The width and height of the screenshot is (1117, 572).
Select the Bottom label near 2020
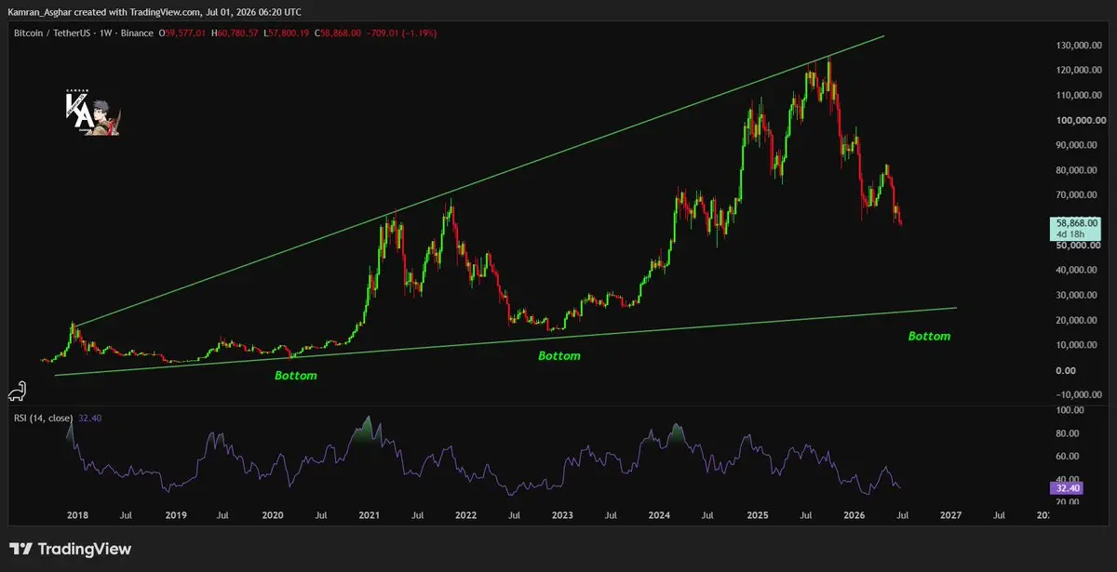(x=295, y=376)
